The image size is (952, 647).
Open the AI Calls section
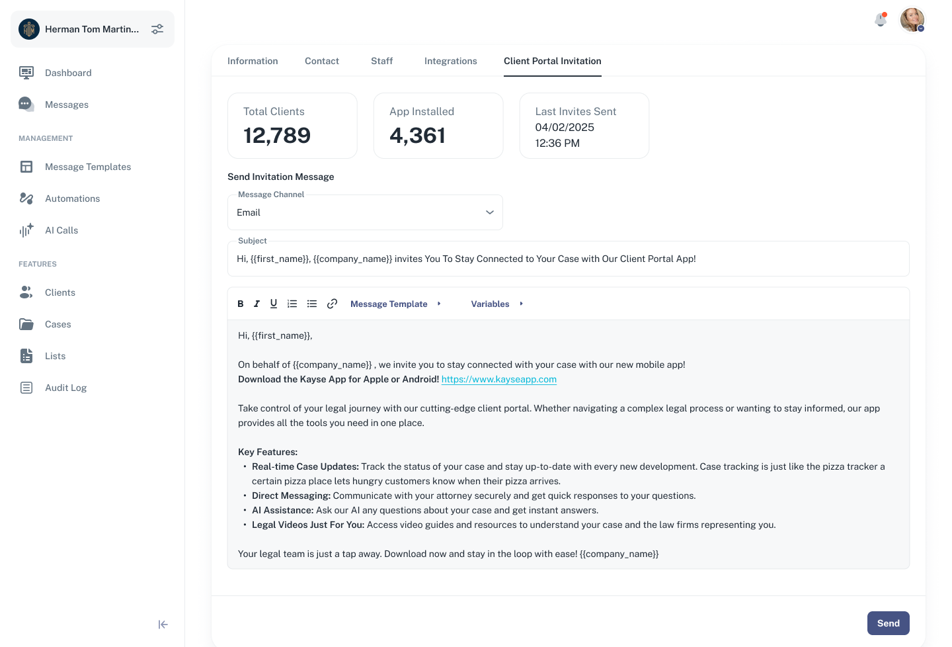pos(61,230)
